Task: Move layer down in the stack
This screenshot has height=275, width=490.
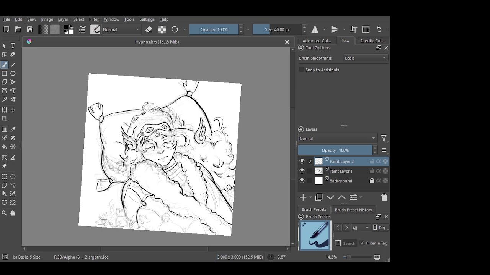Action: pos(330,197)
